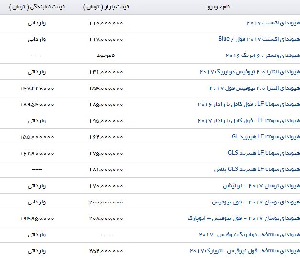The width and height of the screenshot is (300, 258).
Task: Click وارداتی in the توسان لو آپشن row
Action: click(37, 186)
